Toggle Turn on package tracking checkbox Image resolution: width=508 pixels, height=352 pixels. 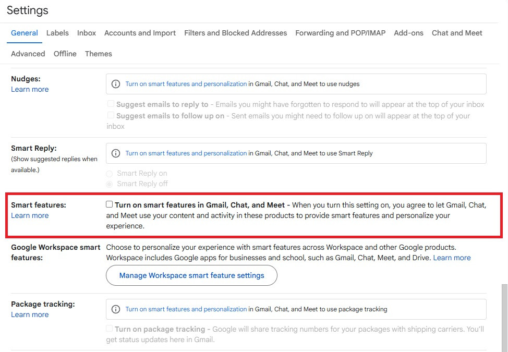pos(109,329)
